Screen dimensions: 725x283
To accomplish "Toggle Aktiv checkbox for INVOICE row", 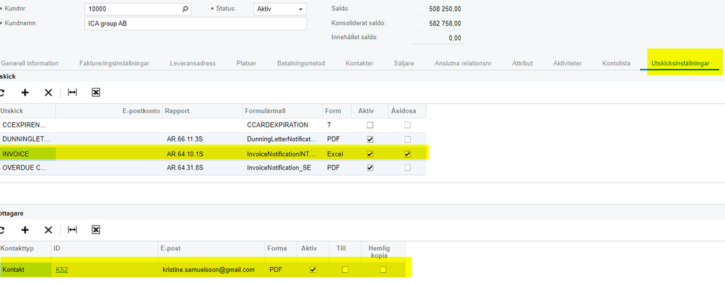I will tap(370, 154).
